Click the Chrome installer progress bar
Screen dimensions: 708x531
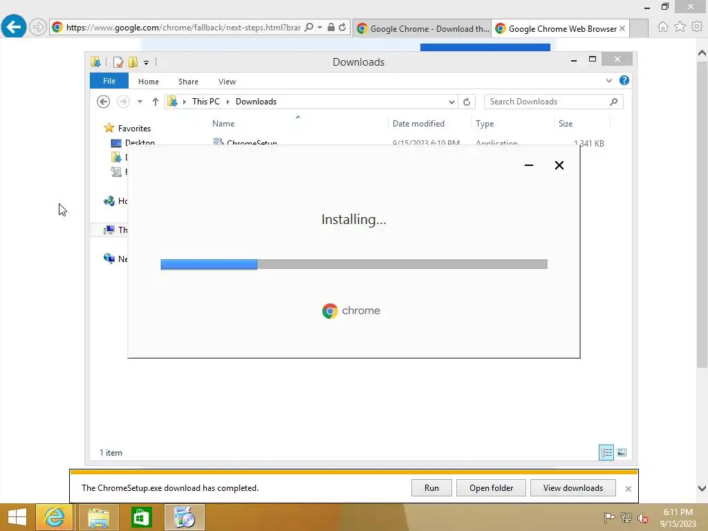354,264
